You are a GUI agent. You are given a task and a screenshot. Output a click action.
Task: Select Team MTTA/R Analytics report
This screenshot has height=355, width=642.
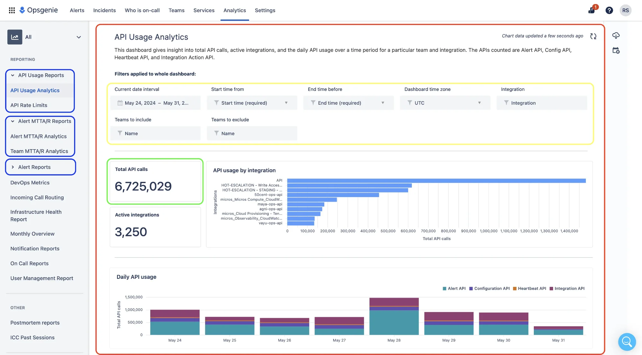tap(39, 151)
